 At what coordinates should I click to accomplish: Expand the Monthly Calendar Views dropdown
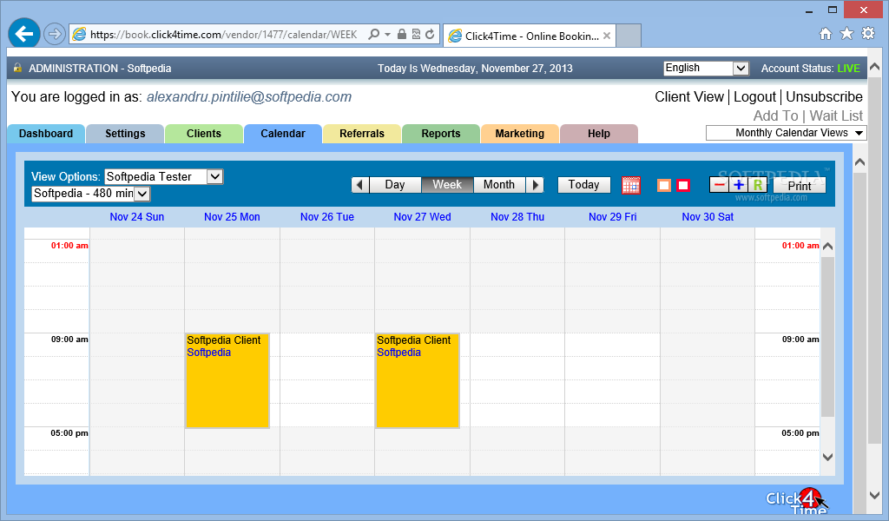click(x=787, y=133)
